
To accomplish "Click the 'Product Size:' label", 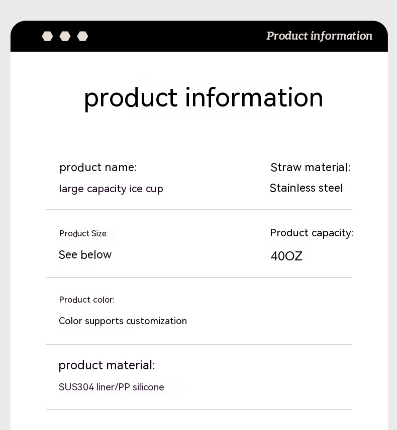I will pos(83,233).
